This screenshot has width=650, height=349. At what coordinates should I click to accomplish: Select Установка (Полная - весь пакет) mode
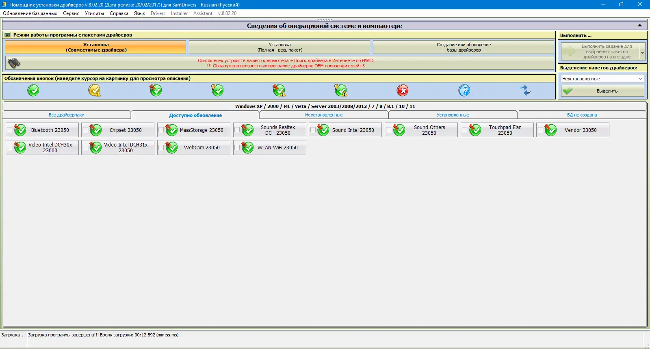pos(279,47)
